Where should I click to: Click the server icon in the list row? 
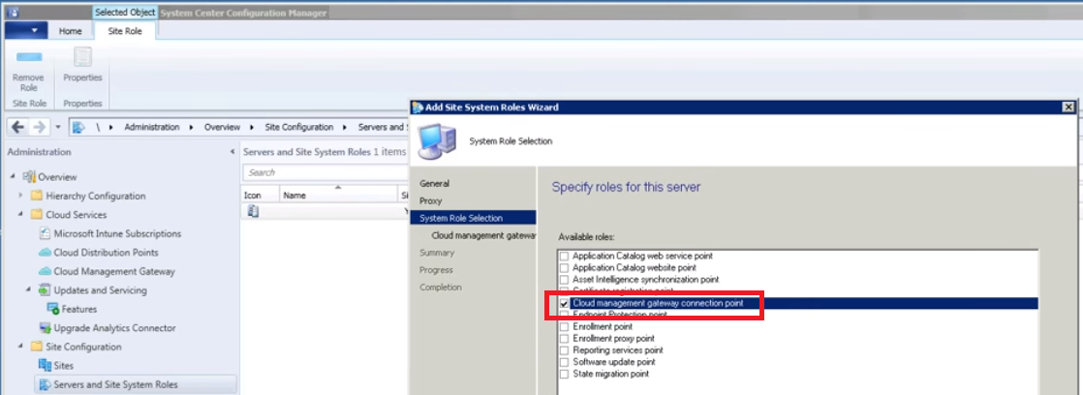point(253,211)
